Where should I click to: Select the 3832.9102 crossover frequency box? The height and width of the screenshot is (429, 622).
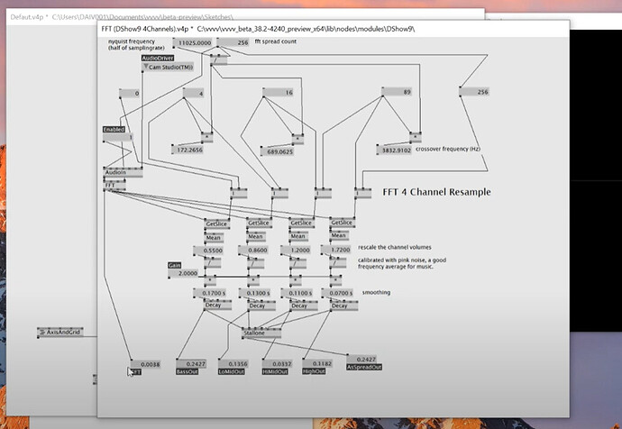click(394, 150)
